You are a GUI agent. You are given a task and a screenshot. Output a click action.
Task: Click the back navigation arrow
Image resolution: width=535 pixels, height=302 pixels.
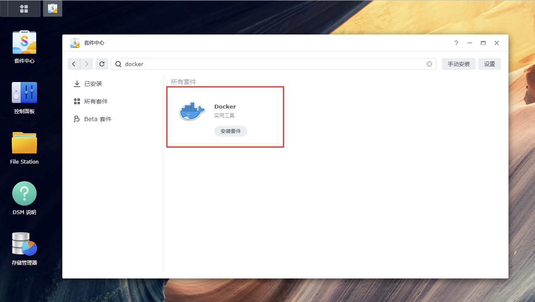click(x=73, y=64)
